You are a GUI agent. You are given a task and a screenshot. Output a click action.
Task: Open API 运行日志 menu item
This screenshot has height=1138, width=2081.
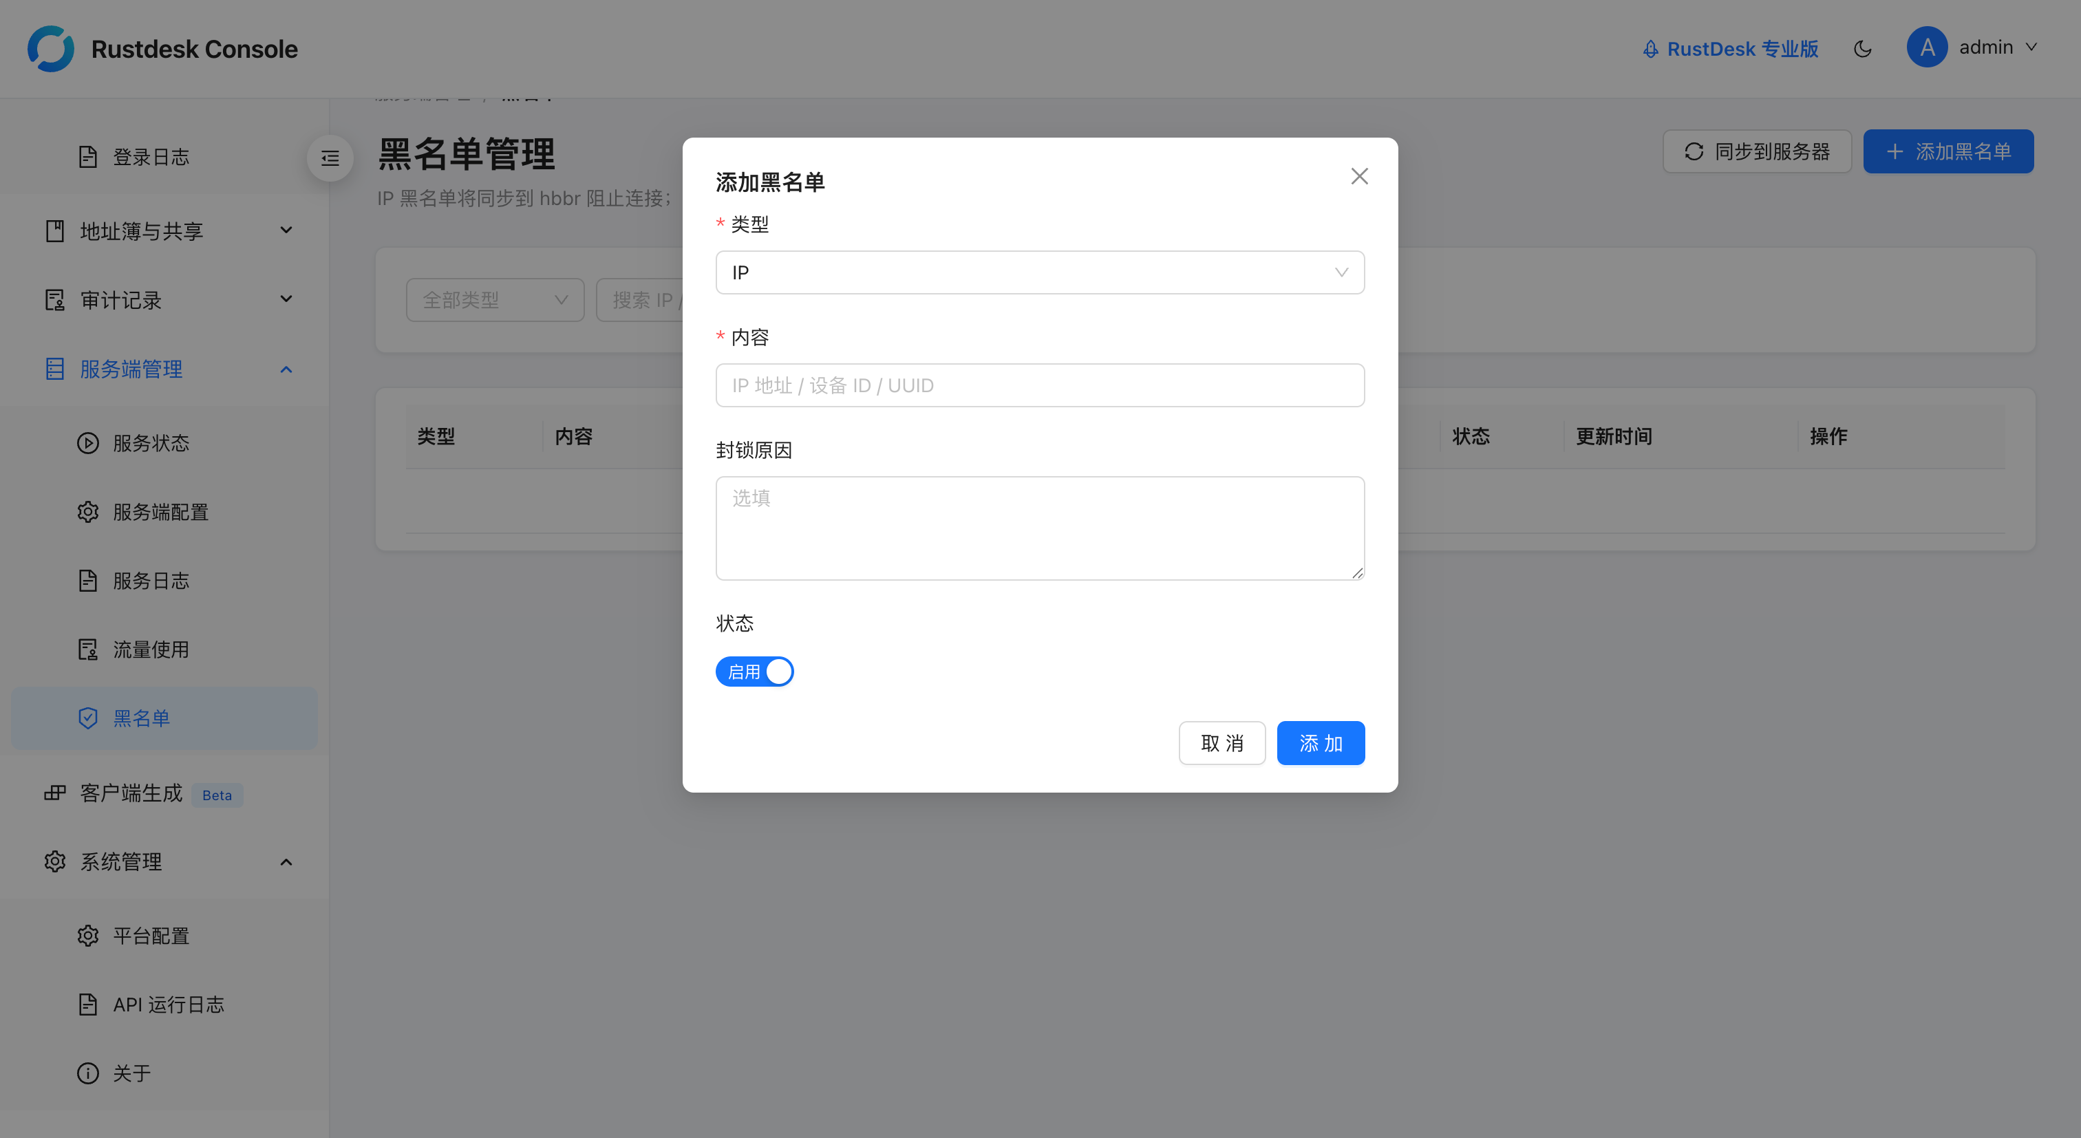pyautogui.click(x=164, y=1005)
